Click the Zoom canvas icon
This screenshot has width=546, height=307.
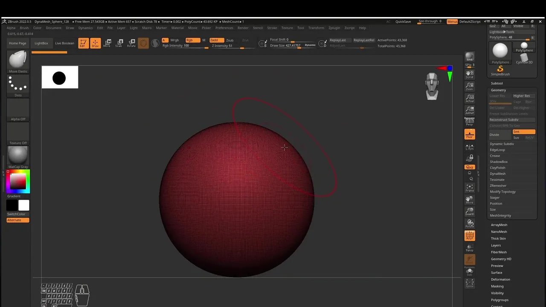click(x=470, y=86)
